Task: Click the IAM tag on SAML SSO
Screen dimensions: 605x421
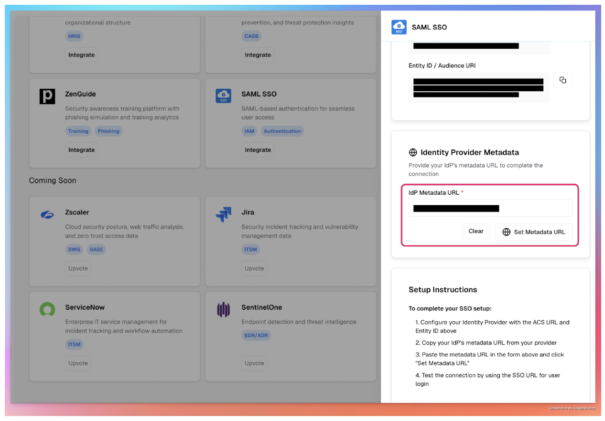Action: coord(249,131)
